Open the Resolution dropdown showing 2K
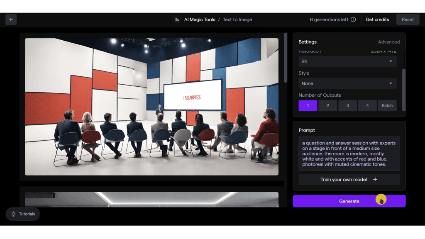 (x=347, y=61)
